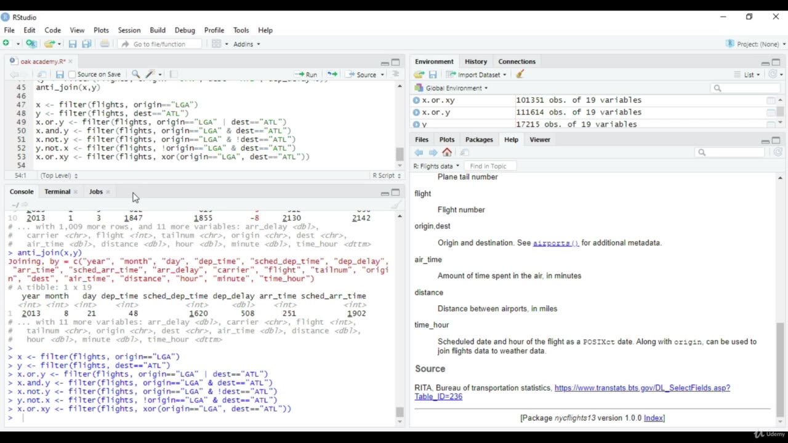Screen dimensions: 788x443
Task: Print the current file icon
Action: 105,44
